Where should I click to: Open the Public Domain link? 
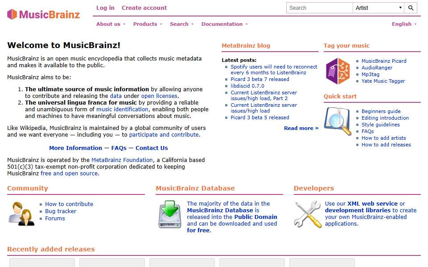click(256, 217)
